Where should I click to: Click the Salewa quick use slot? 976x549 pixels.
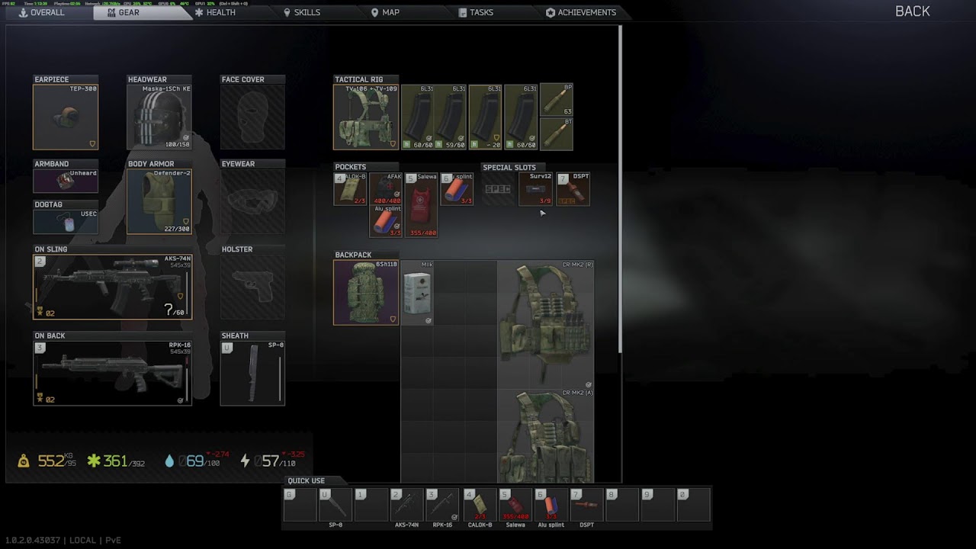click(515, 506)
